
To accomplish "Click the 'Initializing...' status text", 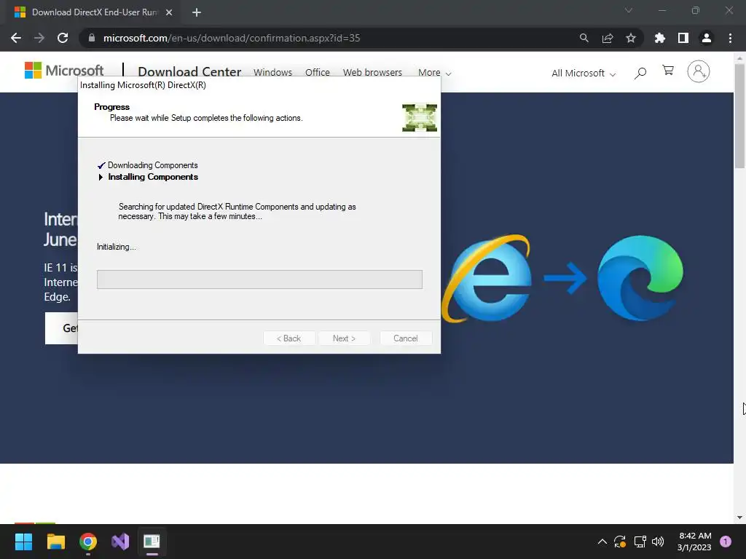I will click(x=116, y=247).
